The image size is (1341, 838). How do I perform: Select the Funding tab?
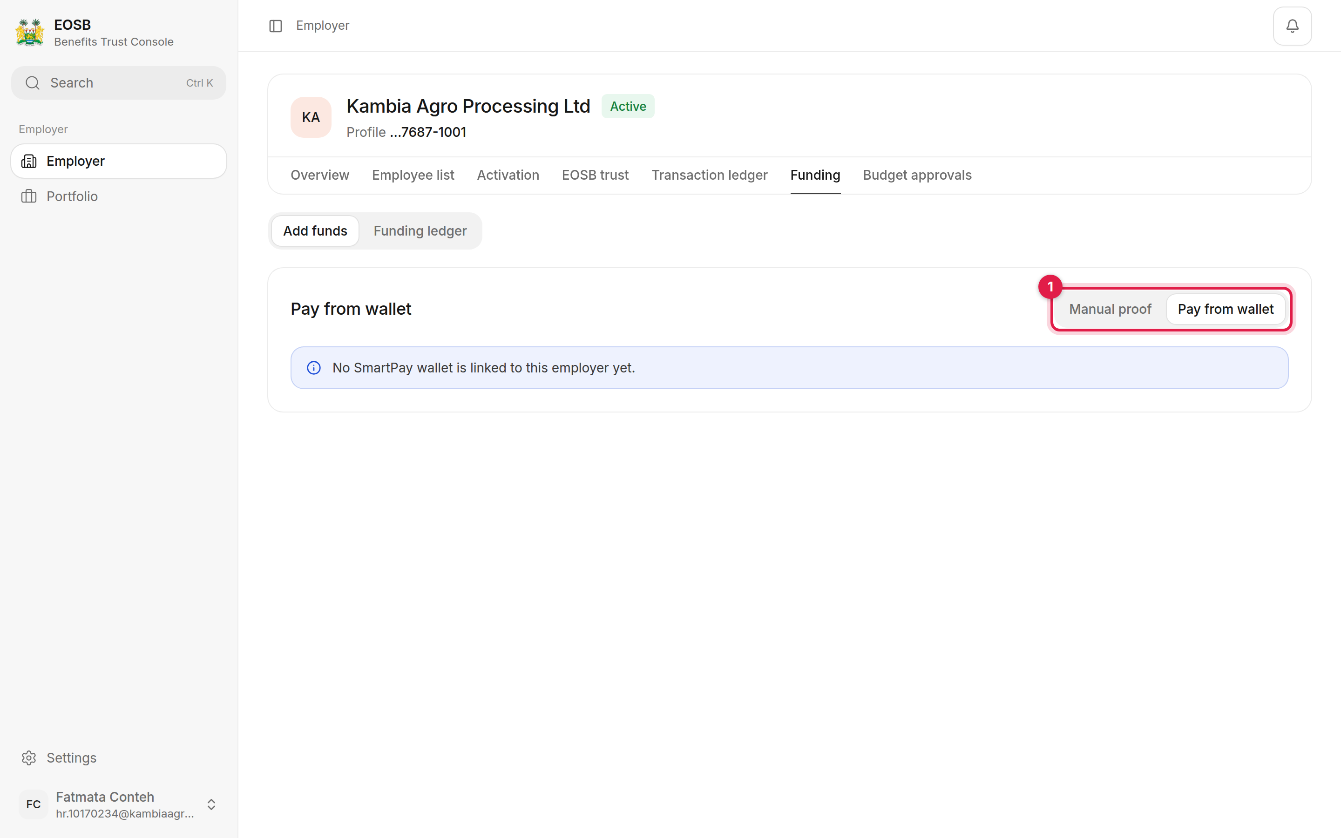[815, 175]
